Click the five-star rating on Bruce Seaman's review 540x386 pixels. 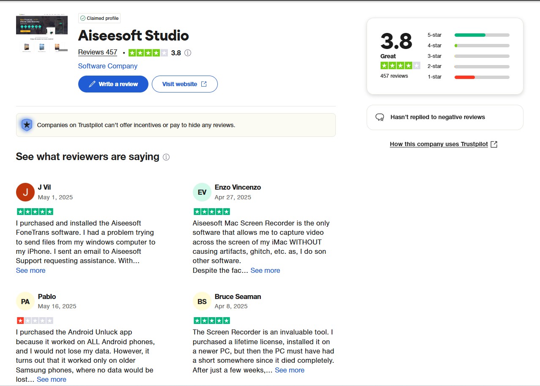(212, 321)
